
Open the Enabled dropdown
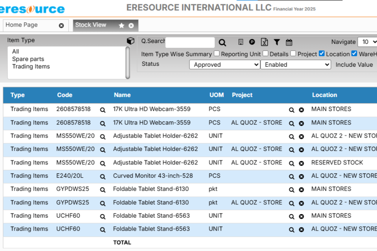296,65
